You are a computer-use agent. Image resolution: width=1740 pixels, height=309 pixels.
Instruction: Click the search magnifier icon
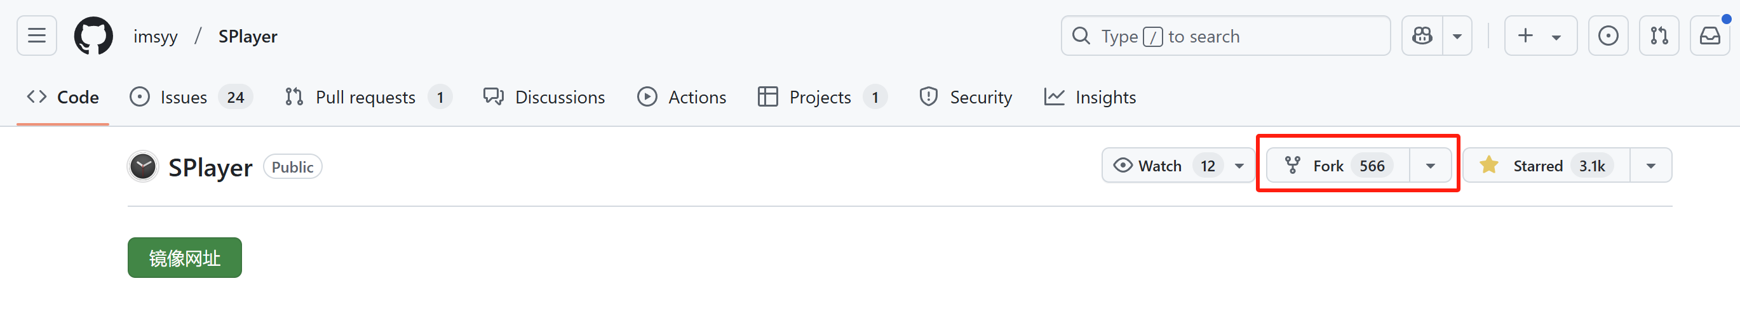coord(1081,36)
